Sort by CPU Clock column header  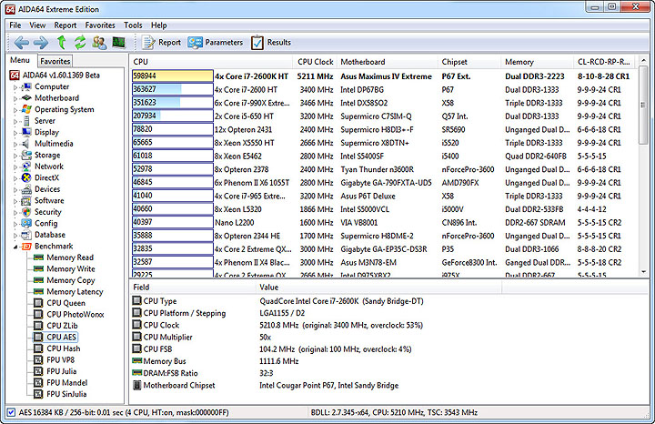pyautogui.click(x=316, y=62)
